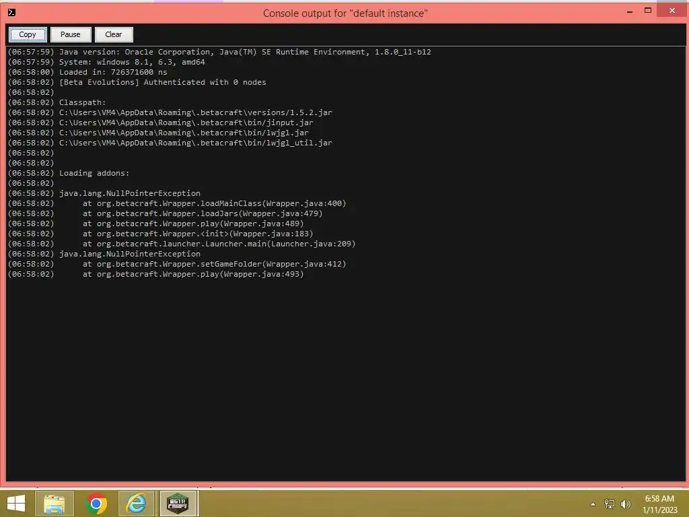Image resolution: width=689 pixels, height=517 pixels.
Task: Click the versions/1.5.2.jar classpath line
Action: click(170, 112)
